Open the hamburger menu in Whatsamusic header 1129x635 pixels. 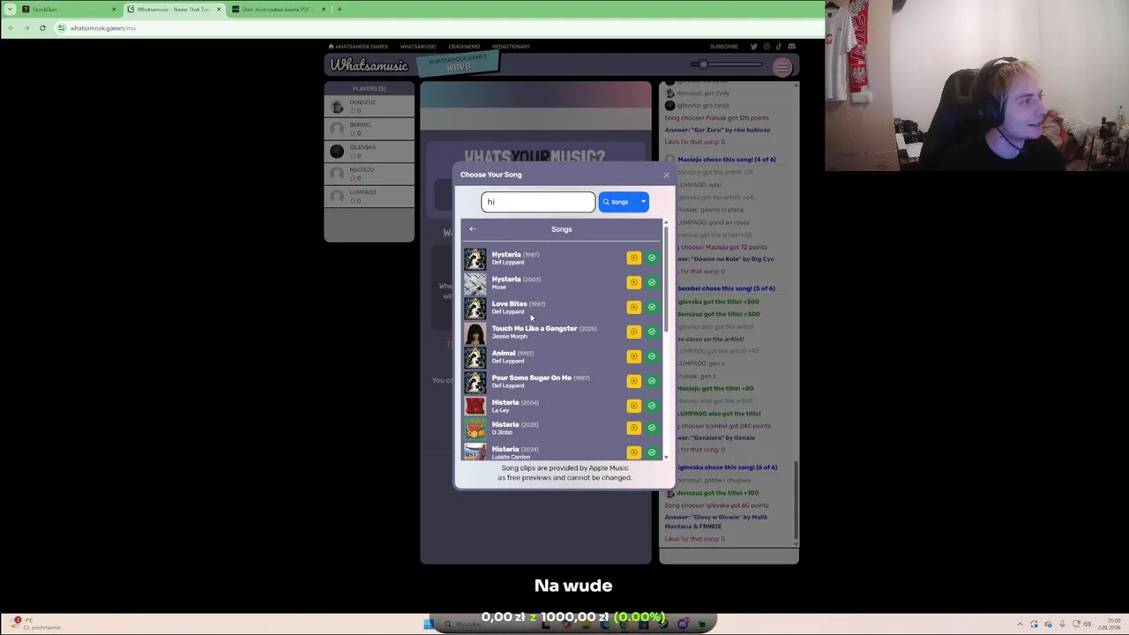tap(782, 67)
